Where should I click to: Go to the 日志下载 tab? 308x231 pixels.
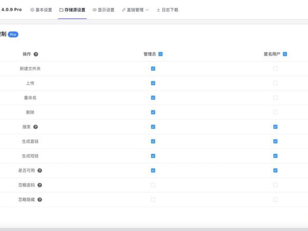[x=167, y=10]
